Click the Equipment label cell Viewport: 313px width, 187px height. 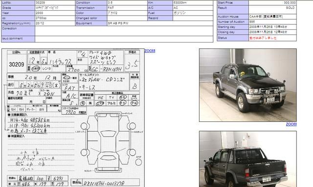91,23
